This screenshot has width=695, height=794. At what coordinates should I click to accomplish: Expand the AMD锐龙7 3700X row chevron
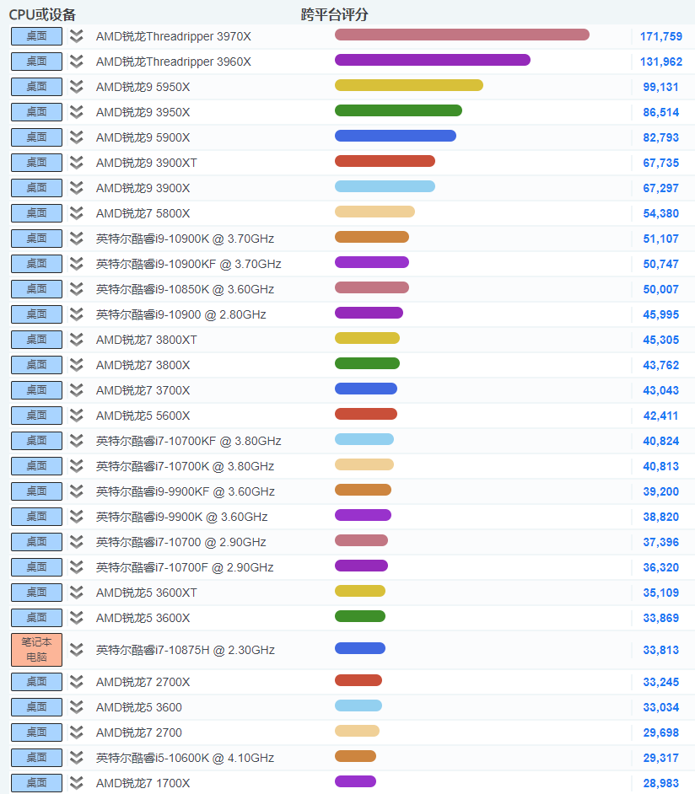click(x=77, y=390)
